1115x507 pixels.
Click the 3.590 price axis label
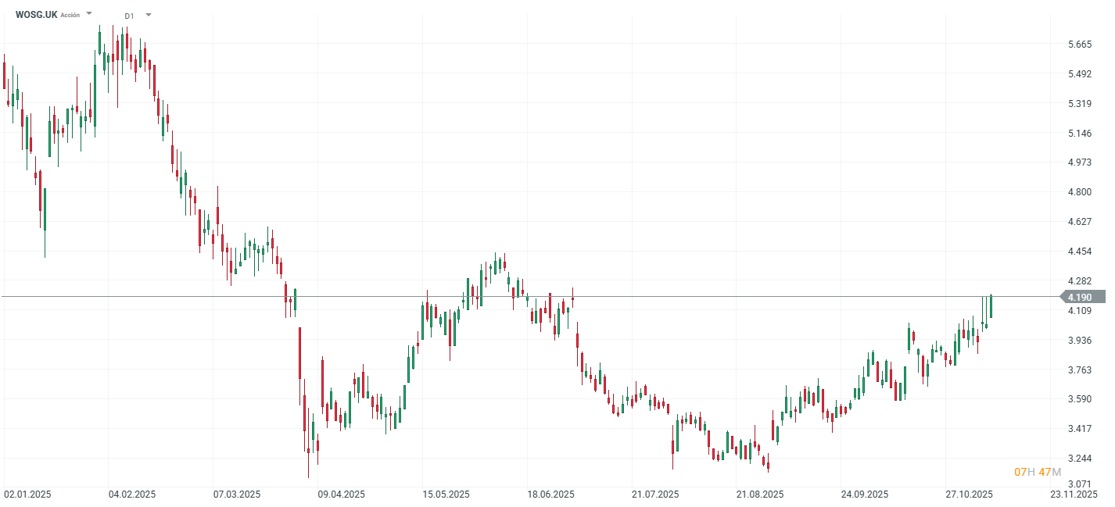(1079, 399)
